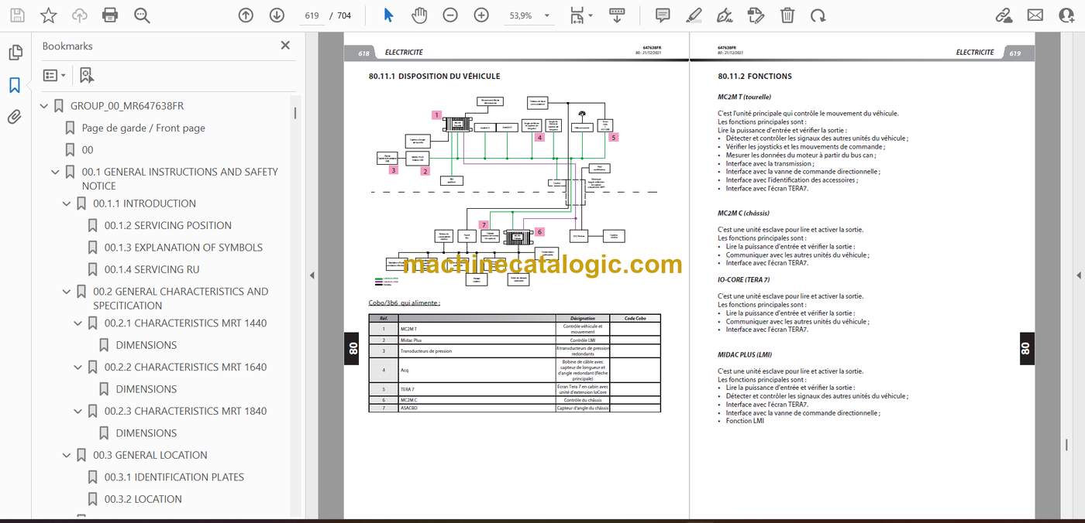Toggle the Bookmarks panel icon in sidebar
Screen dimensions: 1085x523
[15, 85]
